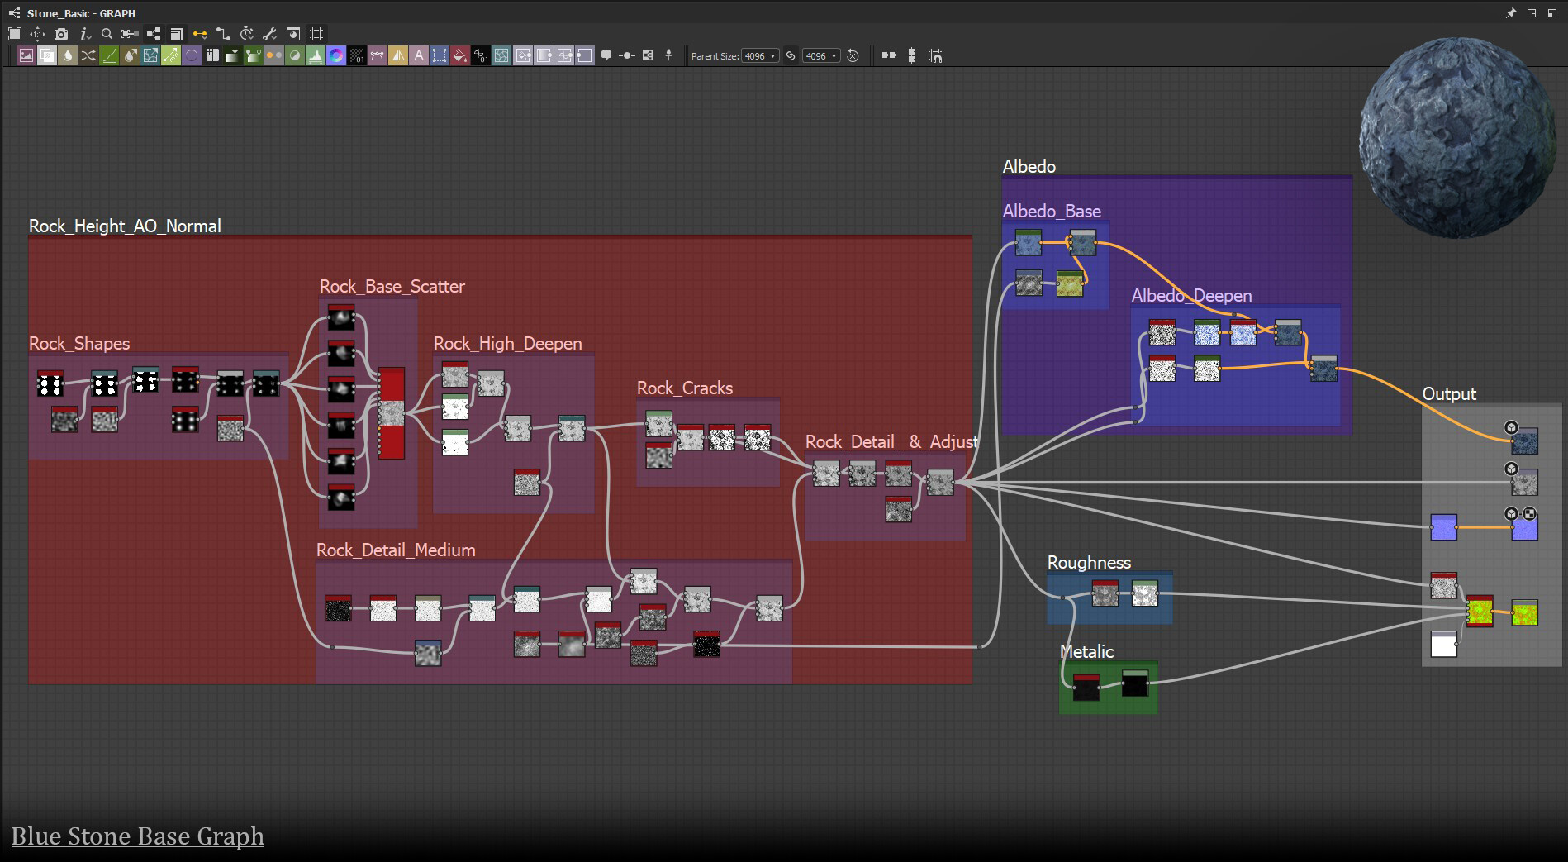Image resolution: width=1568 pixels, height=862 pixels.
Task: Click the Curve node icon in toolbar
Action: [109, 55]
